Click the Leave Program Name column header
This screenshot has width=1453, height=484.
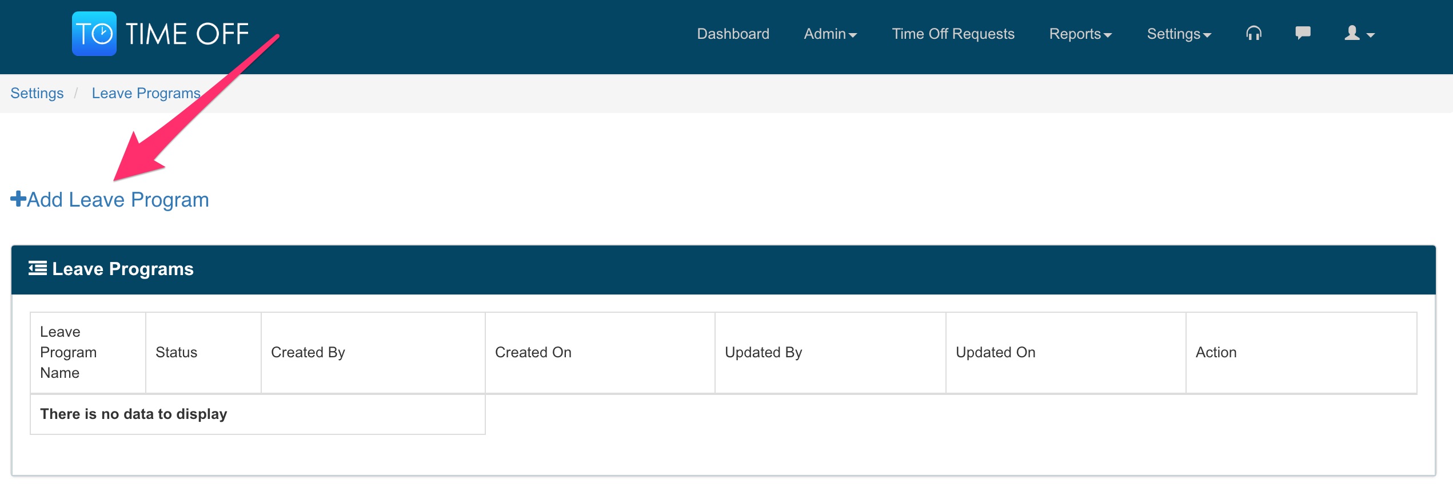[x=69, y=352]
